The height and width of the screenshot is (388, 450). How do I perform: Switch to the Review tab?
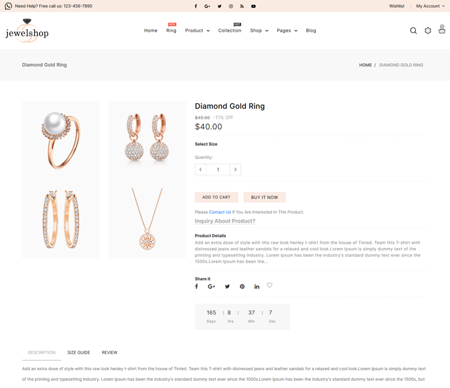[x=109, y=353]
